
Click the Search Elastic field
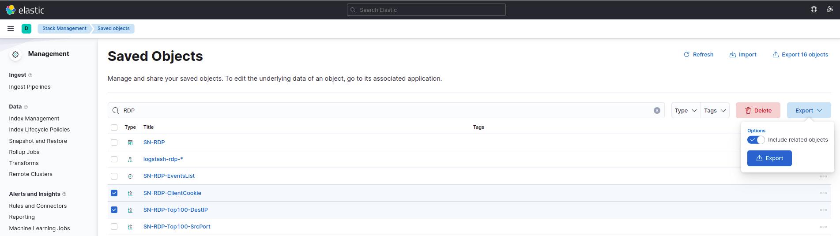coord(426,10)
